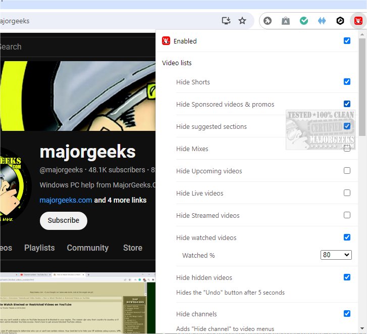Screen dimensions: 367x334
Task: Click 'Windows PC help from MajorGeeks' description
Action: click(x=97, y=185)
